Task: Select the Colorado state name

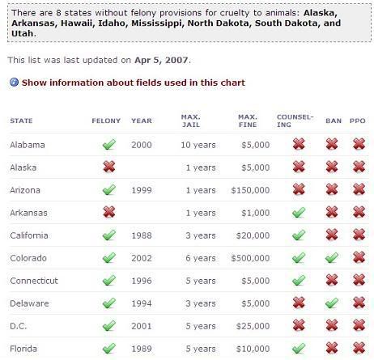Action: (28, 258)
